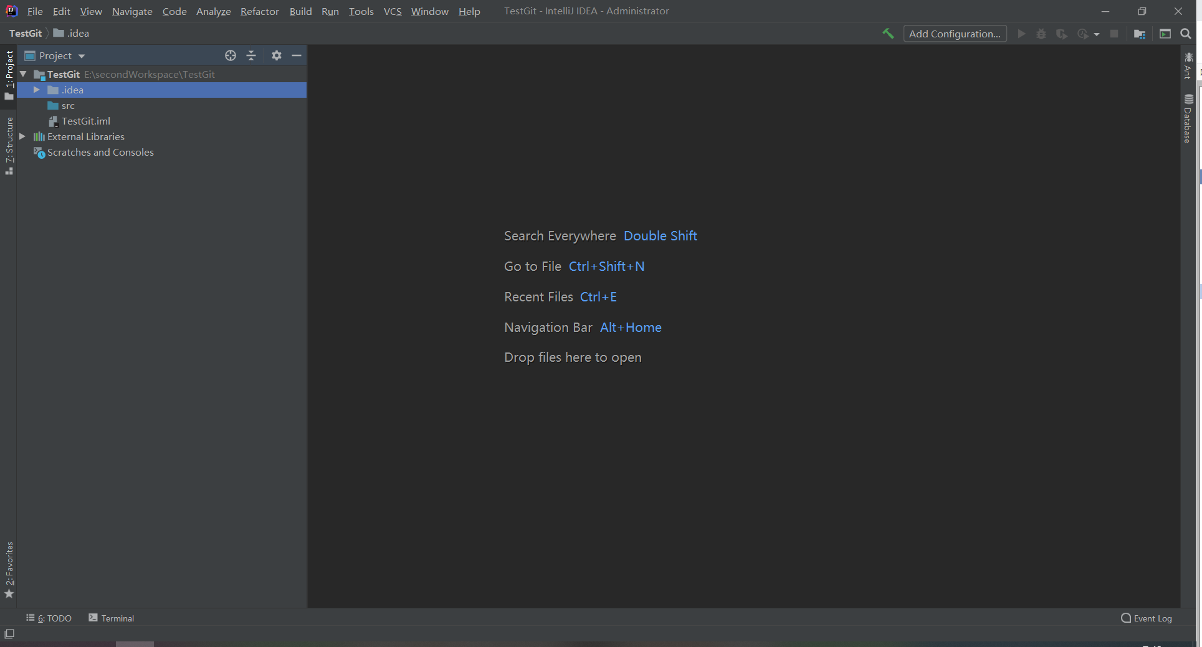The image size is (1202, 647).
Task: Select TestGit.iml file
Action: point(79,121)
